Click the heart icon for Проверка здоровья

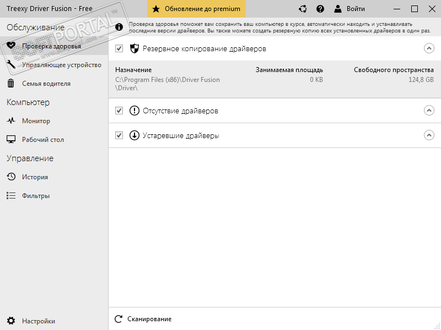pyautogui.click(x=11, y=46)
